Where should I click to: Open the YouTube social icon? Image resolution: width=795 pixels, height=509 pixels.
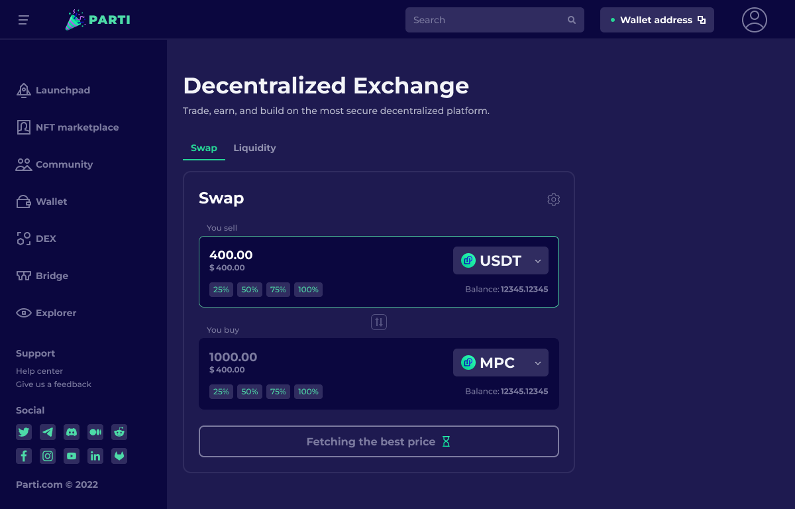(72, 456)
